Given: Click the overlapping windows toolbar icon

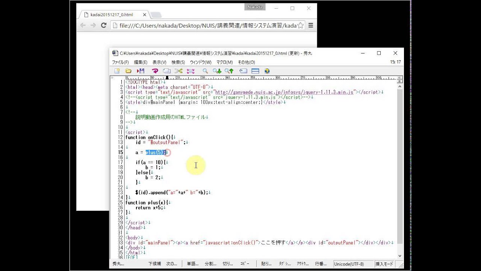Looking at the screenshot, I should [166, 71].
